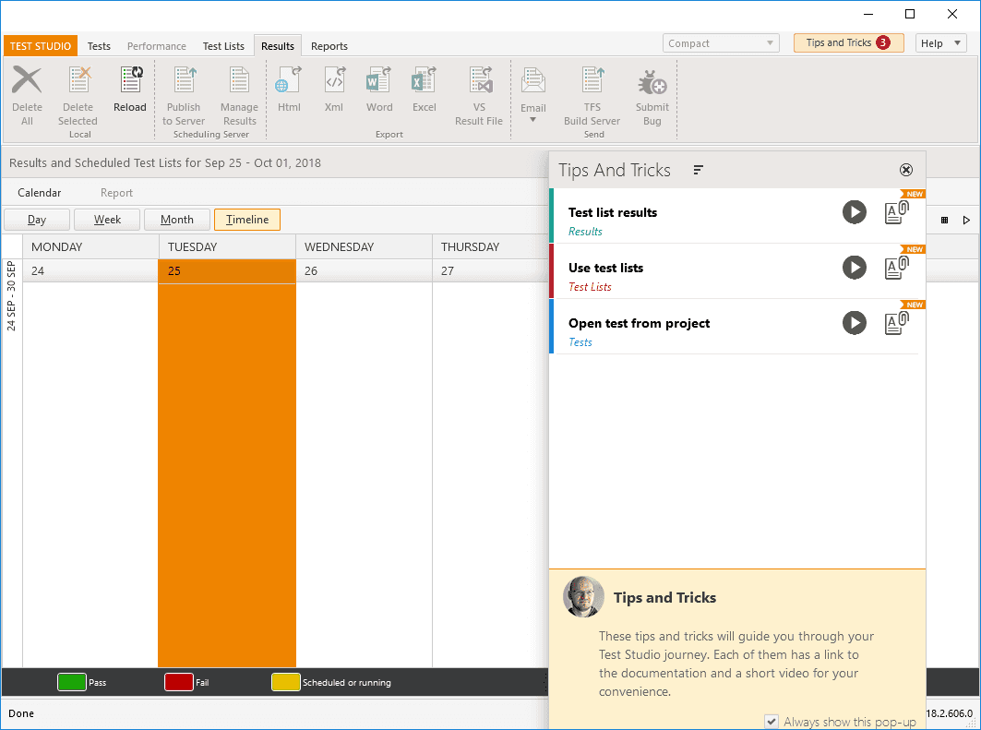Click the TEST STUDIO tab

[x=41, y=46]
